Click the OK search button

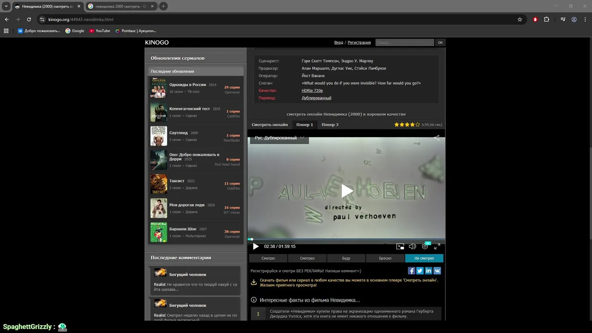[x=440, y=43]
